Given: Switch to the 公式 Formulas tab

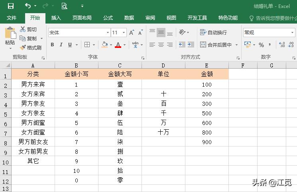Looking at the screenshot, I should (x=108, y=18).
